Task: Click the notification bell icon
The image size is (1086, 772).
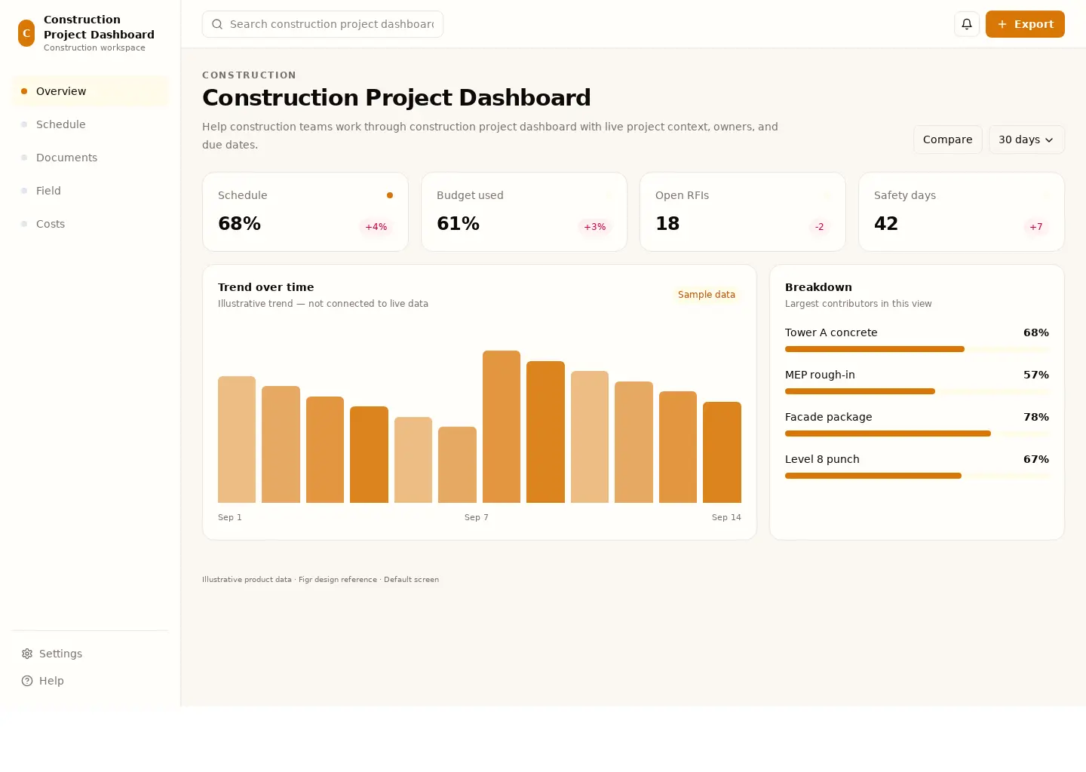Action: click(x=967, y=24)
